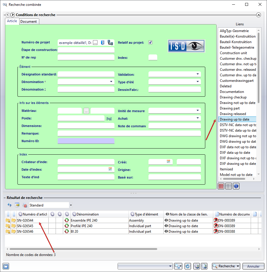
Task: Click the horizontal scrollbar of the results table
Action: (x=84, y=249)
